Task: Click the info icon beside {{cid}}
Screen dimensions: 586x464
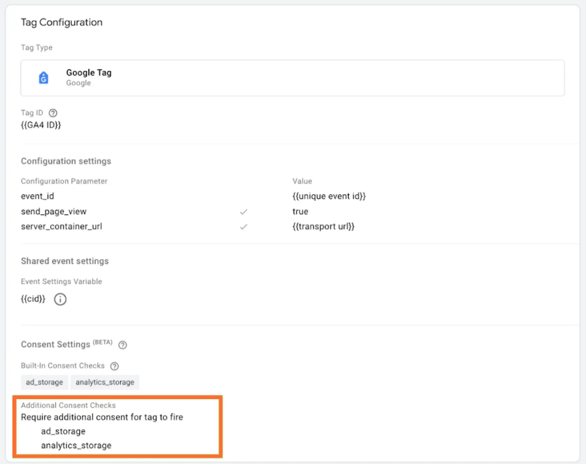Action: pos(60,299)
